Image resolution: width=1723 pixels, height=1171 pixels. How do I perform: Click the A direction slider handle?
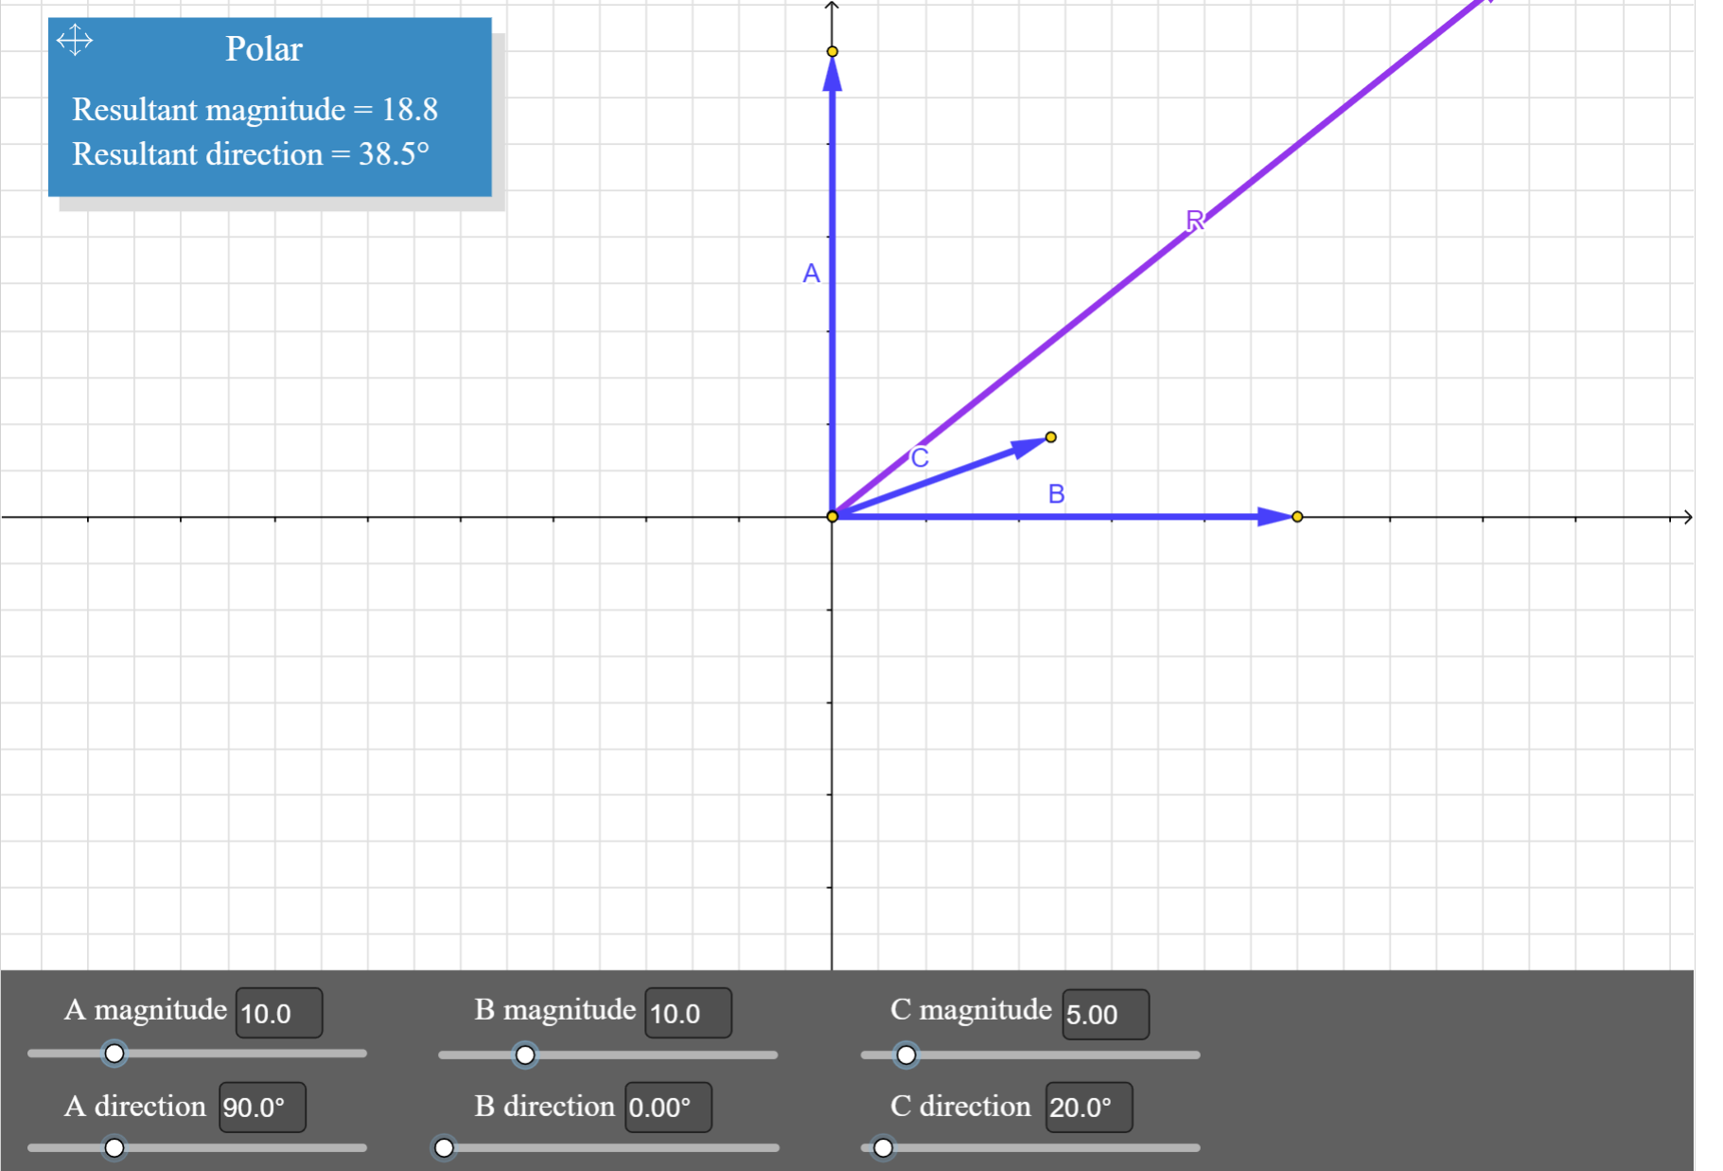click(x=114, y=1145)
